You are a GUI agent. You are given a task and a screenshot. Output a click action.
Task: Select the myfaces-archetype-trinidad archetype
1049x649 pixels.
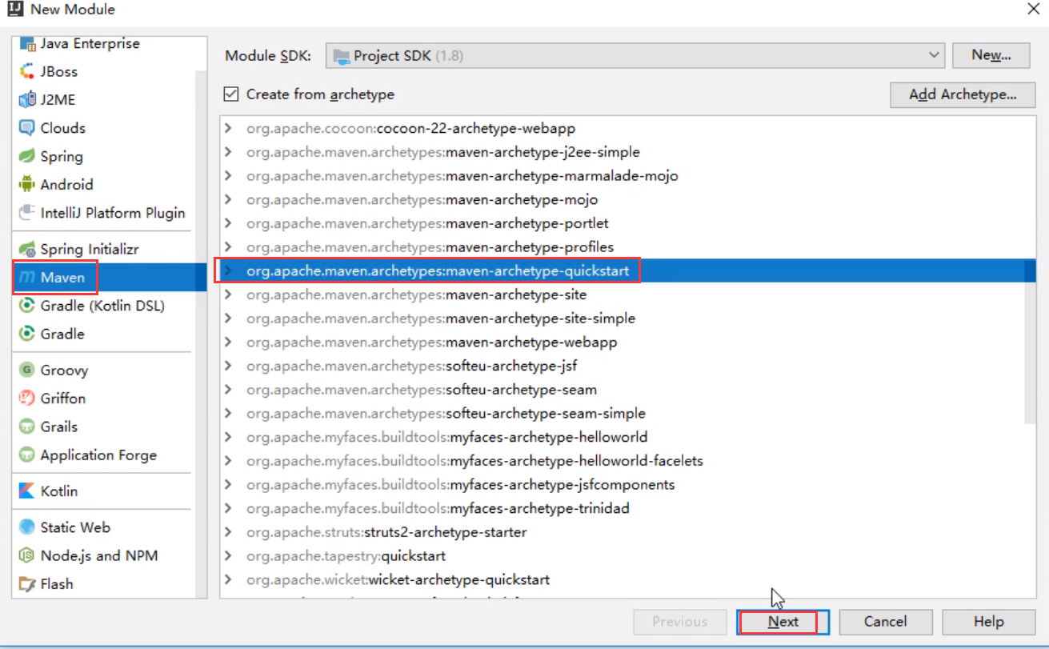click(438, 509)
